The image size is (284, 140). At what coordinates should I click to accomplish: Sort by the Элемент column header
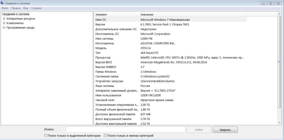click(x=117, y=14)
